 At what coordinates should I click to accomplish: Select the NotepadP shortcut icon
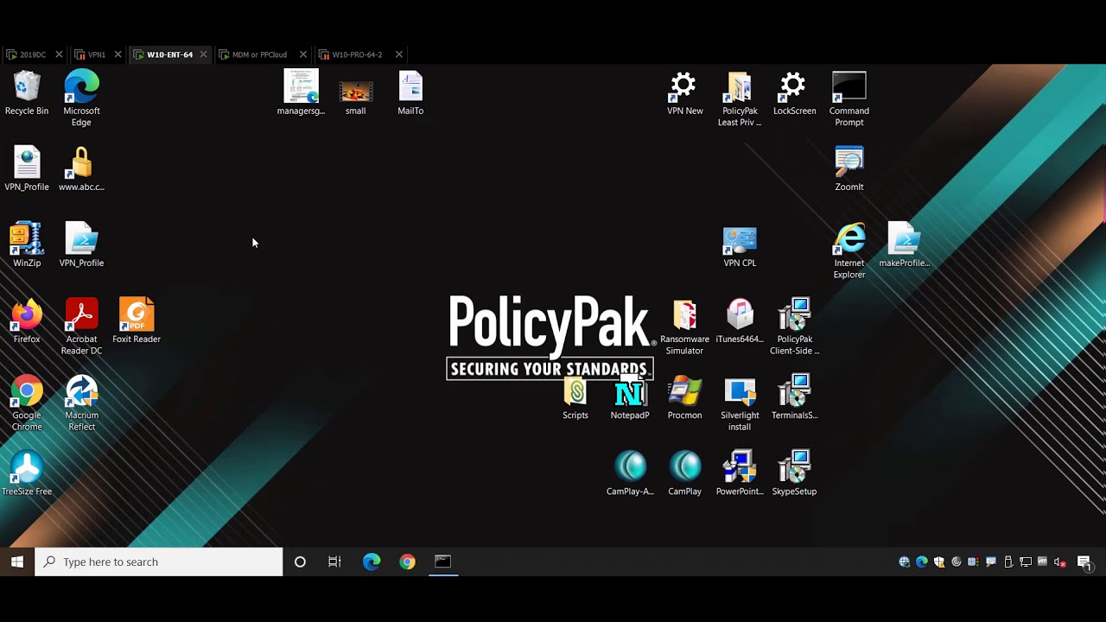pos(630,397)
